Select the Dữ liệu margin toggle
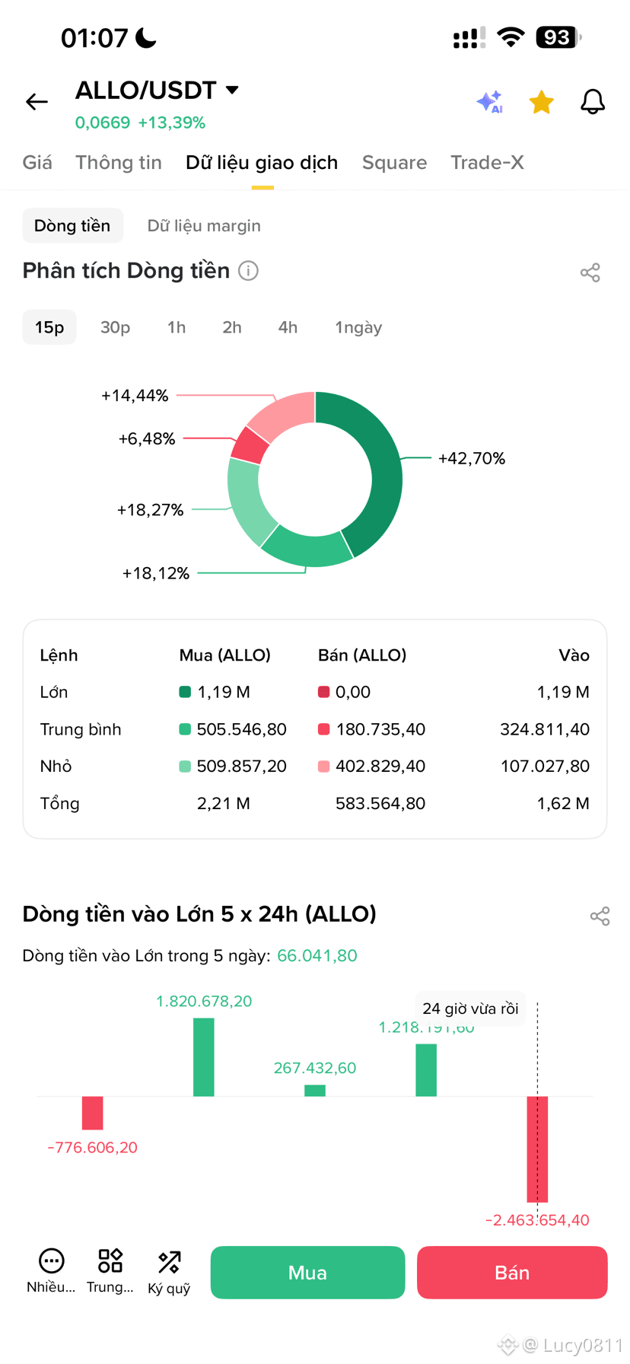The width and height of the screenshot is (630, 1364). tap(204, 225)
